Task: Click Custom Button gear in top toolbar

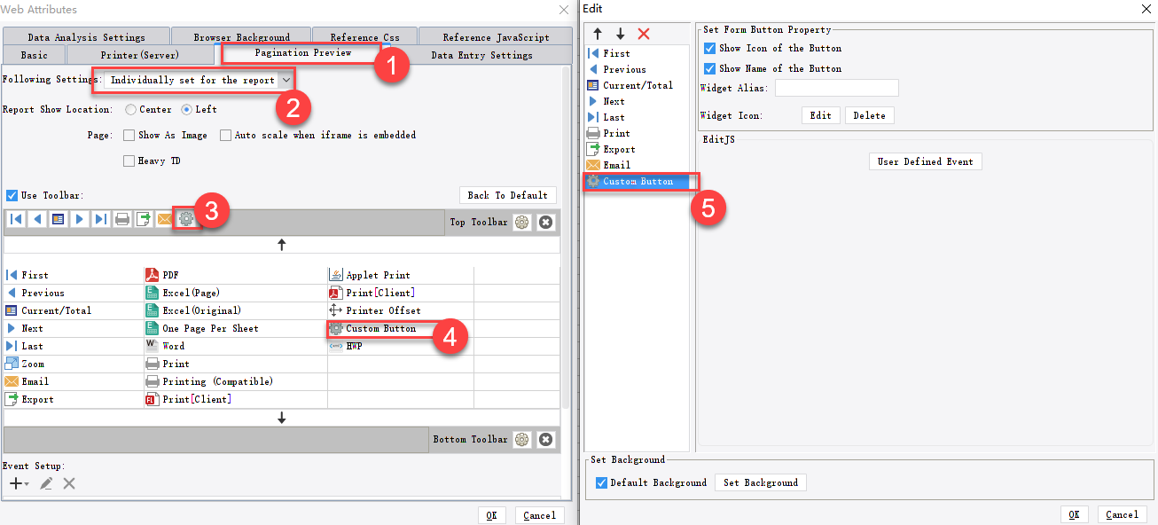Action: [186, 219]
